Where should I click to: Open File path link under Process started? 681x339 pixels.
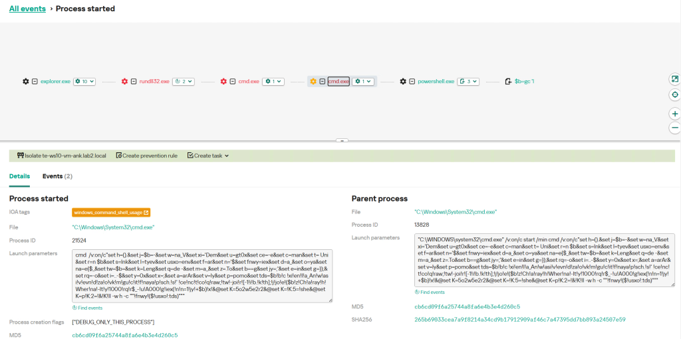click(x=113, y=227)
